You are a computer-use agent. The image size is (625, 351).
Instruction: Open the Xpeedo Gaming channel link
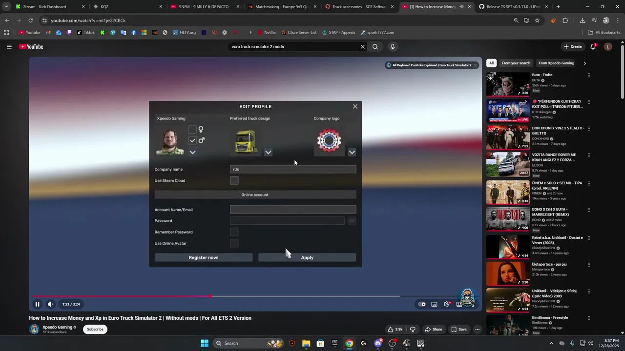click(57, 327)
